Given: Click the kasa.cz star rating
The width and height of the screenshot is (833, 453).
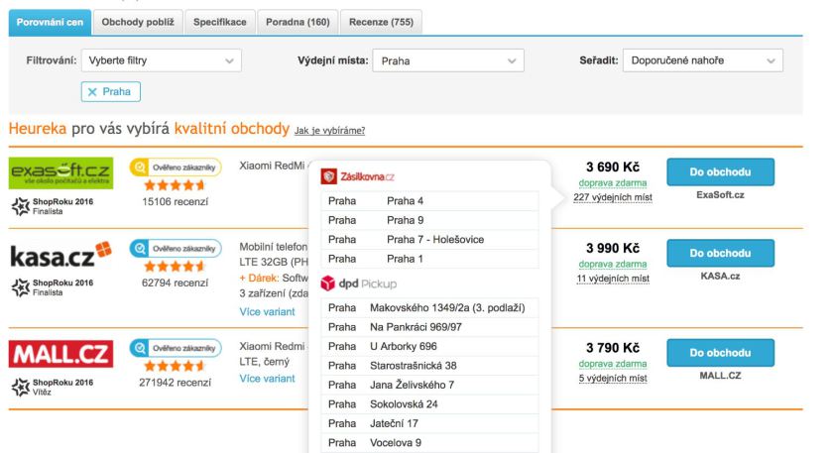Looking at the screenshot, I should coord(175,266).
